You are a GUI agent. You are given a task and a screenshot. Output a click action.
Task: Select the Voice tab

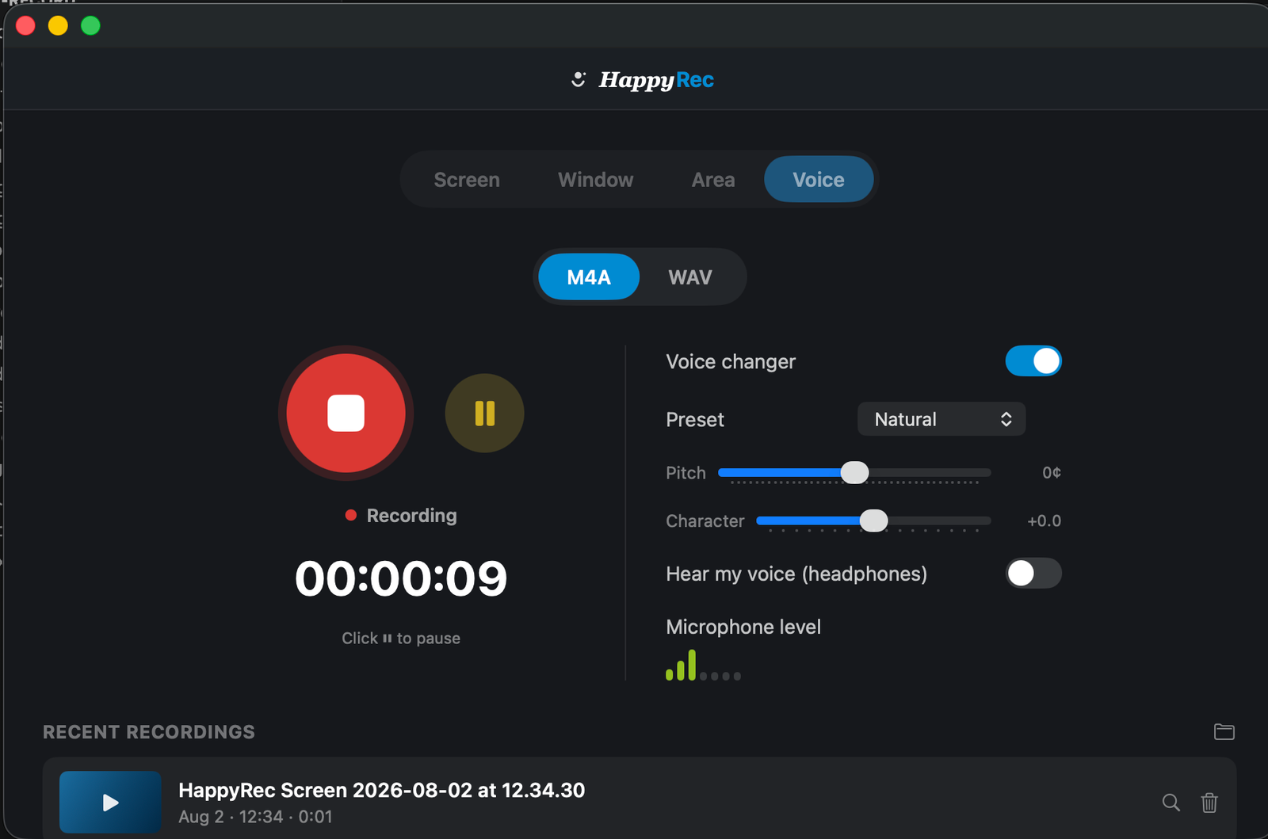pyautogui.click(x=819, y=180)
